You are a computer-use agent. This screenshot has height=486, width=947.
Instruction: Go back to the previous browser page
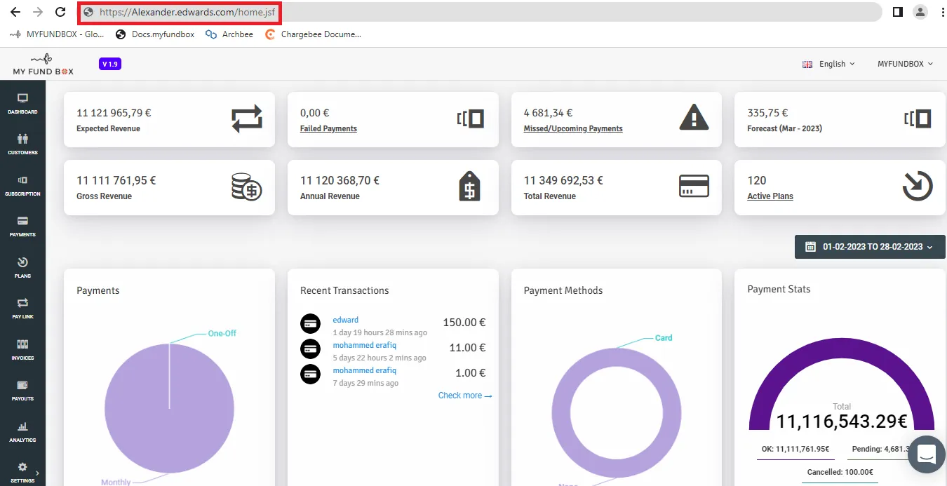point(15,12)
